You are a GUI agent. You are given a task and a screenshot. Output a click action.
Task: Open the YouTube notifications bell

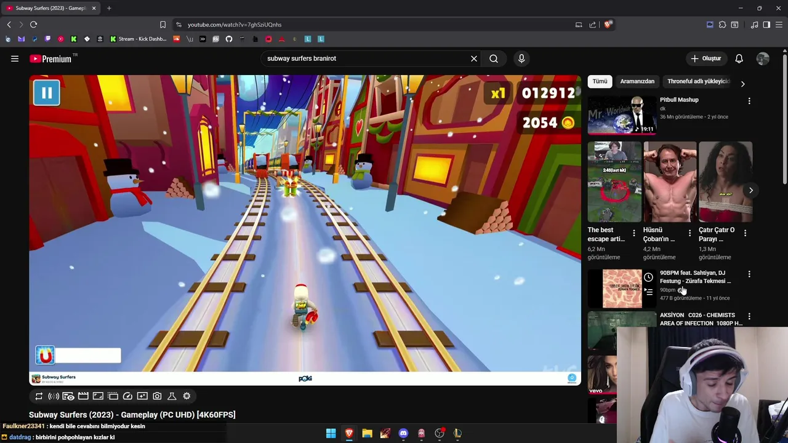pyautogui.click(x=739, y=58)
